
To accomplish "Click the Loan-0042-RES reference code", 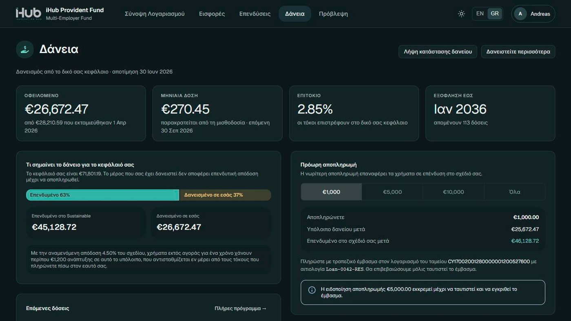I will (x=345, y=269).
